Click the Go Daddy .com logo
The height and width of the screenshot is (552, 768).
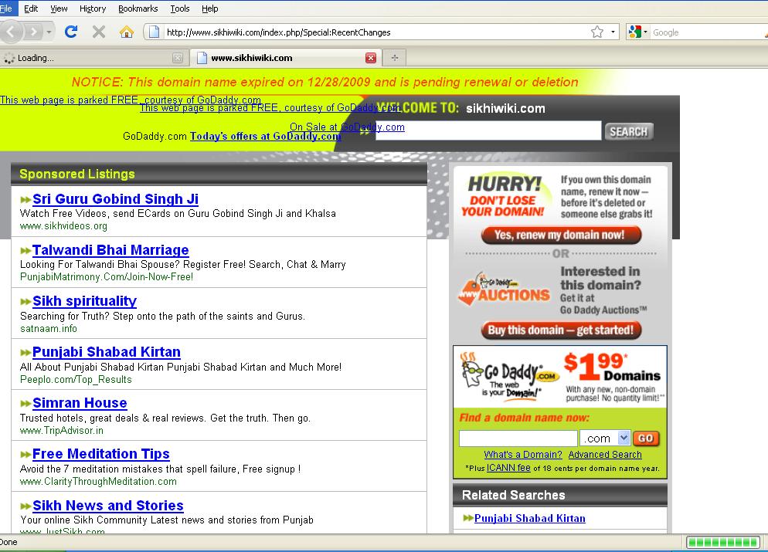(509, 375)
